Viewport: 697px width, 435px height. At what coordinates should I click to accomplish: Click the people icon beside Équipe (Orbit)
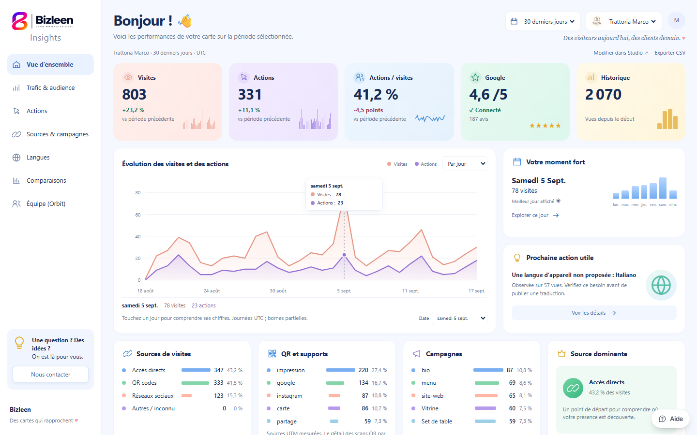point(16,204)
